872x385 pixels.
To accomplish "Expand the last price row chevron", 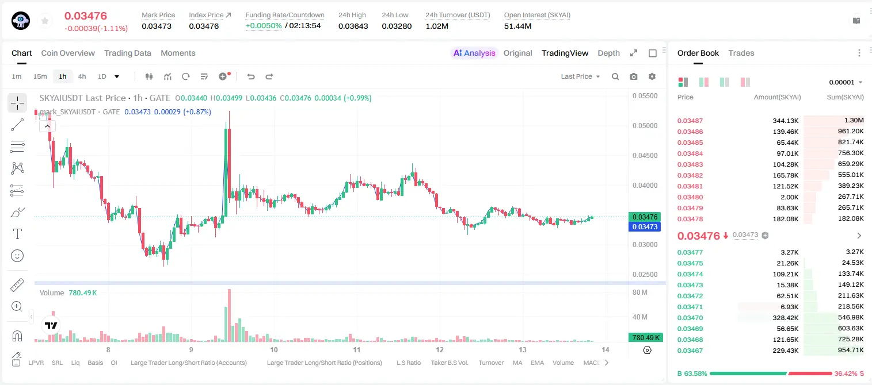I will pyautogui.click(x=859, y=236).
